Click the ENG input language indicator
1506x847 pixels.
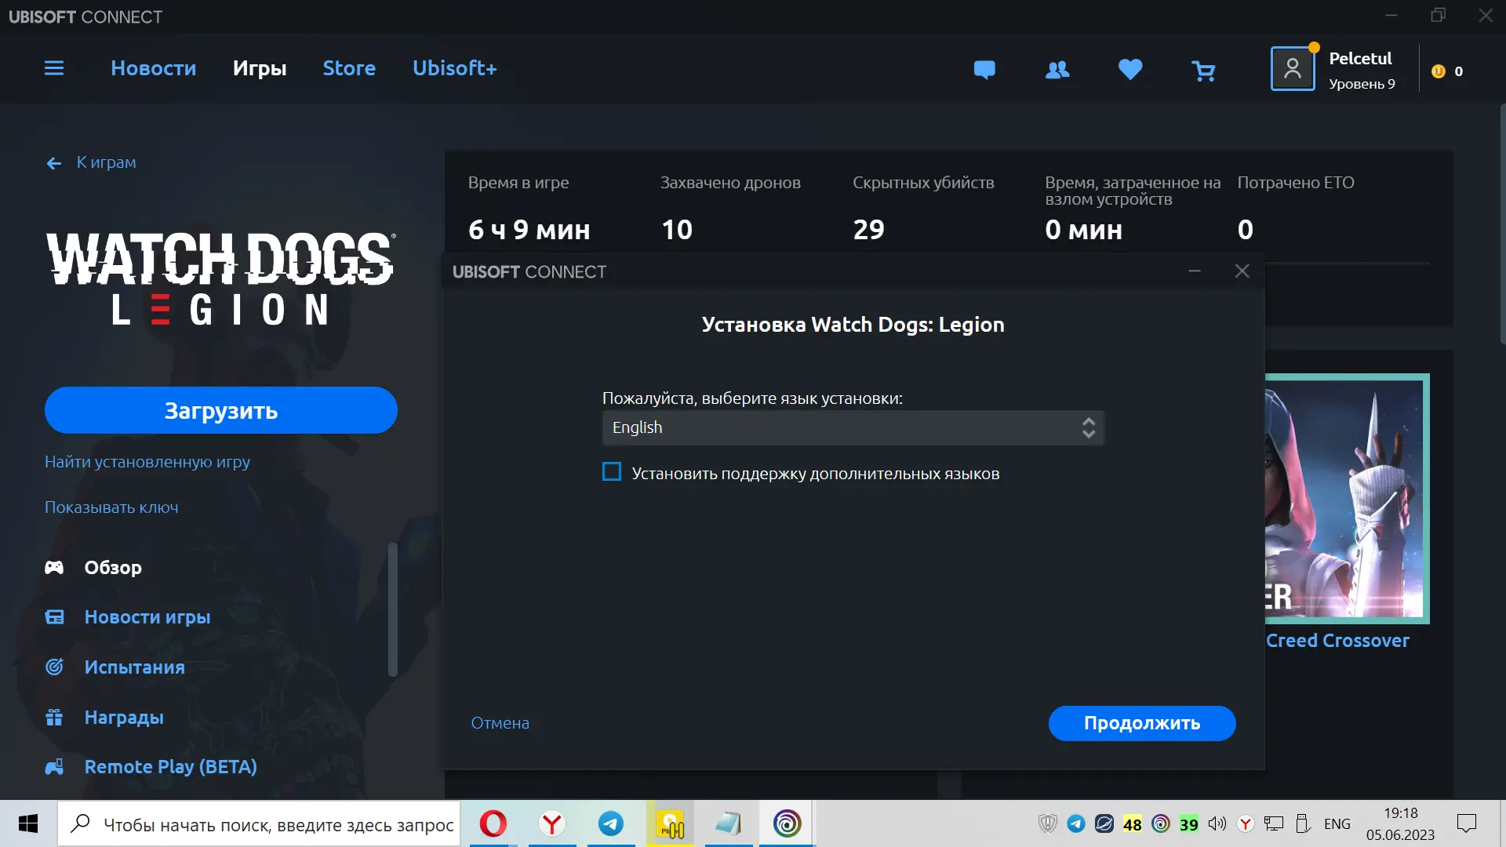1337,823
